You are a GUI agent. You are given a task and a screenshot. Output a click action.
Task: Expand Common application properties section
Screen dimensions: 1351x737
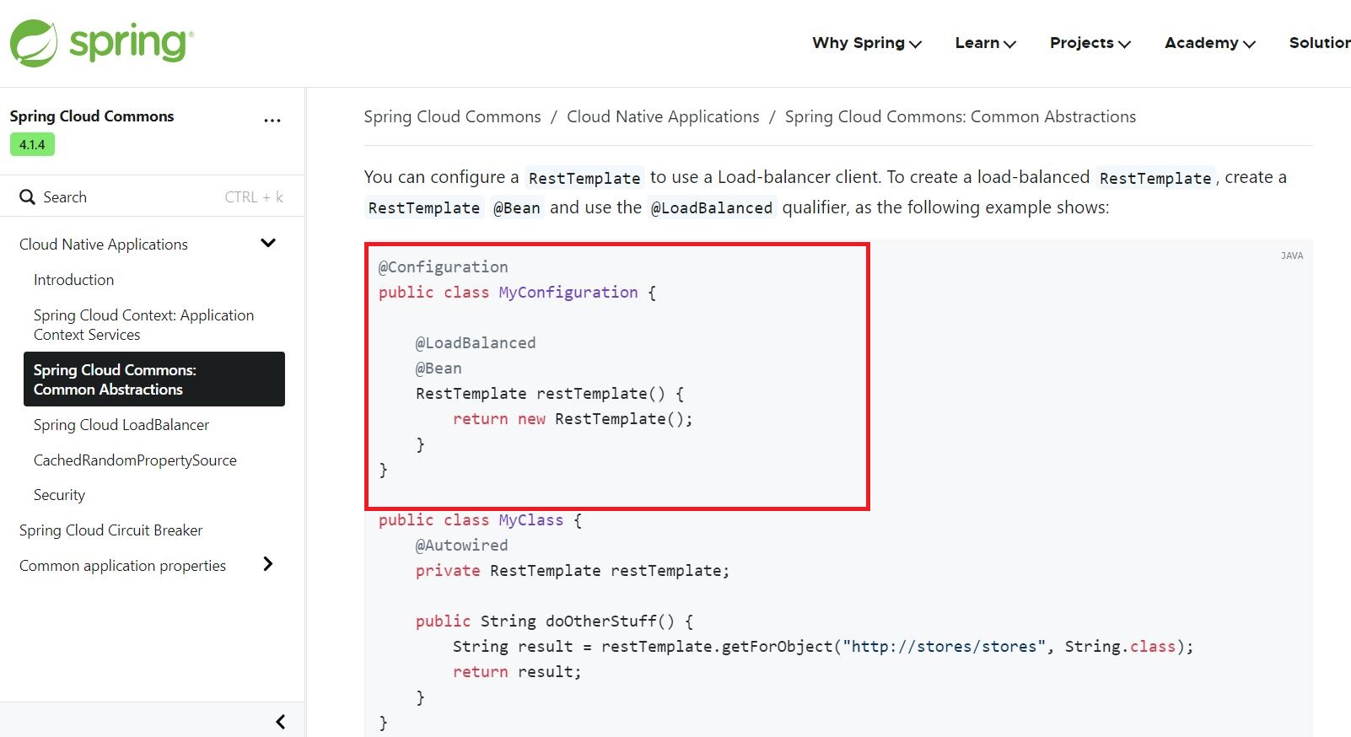(268, 564)
